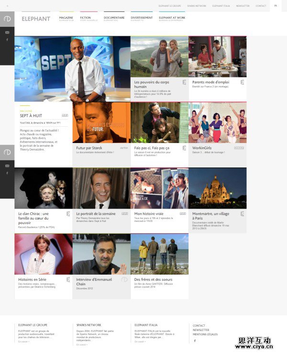Open the Futur par Starck thumbnail
The width and height of the screenshot is (287, 354).
click(x=101, y=122)
